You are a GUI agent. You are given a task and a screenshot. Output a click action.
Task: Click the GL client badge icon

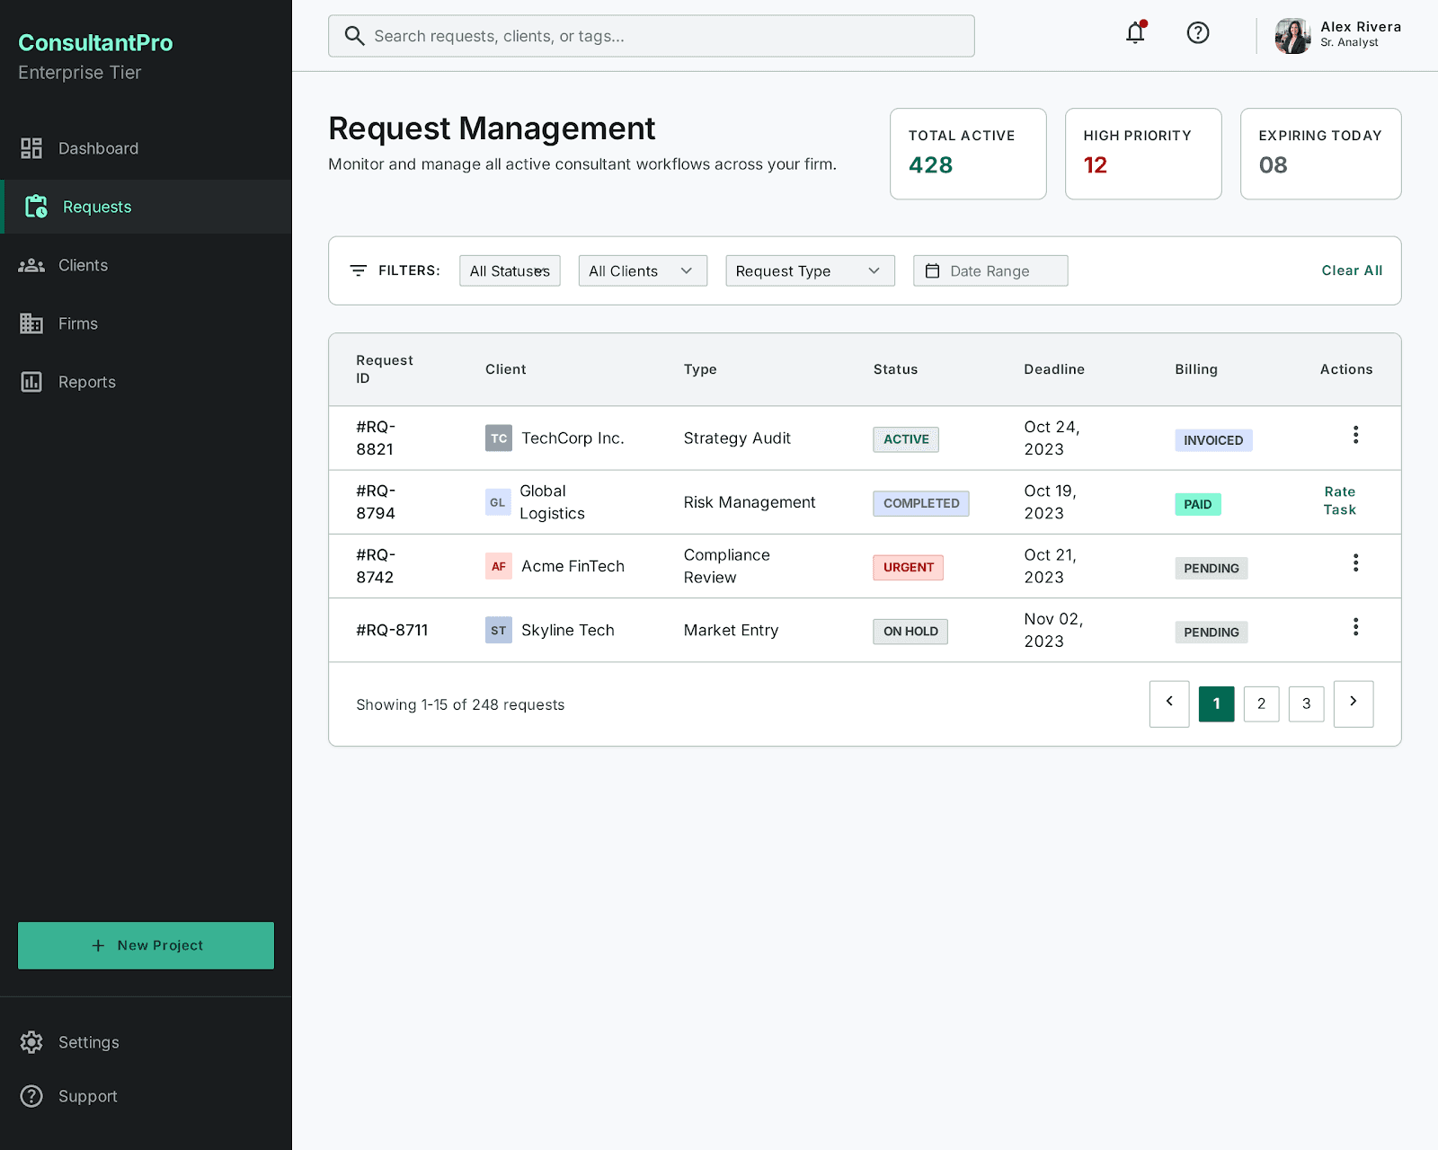(x=498, y=502)
